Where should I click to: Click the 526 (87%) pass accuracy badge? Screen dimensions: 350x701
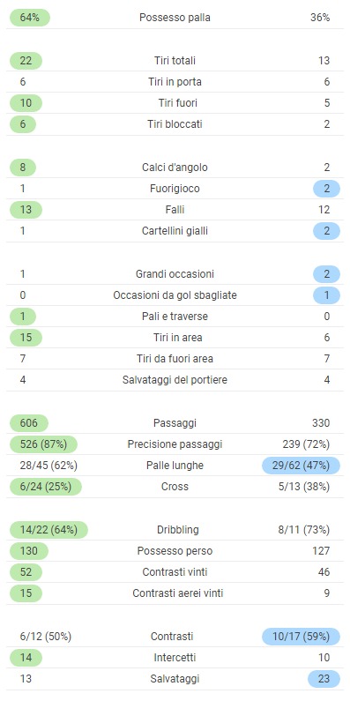click(43, 444)
